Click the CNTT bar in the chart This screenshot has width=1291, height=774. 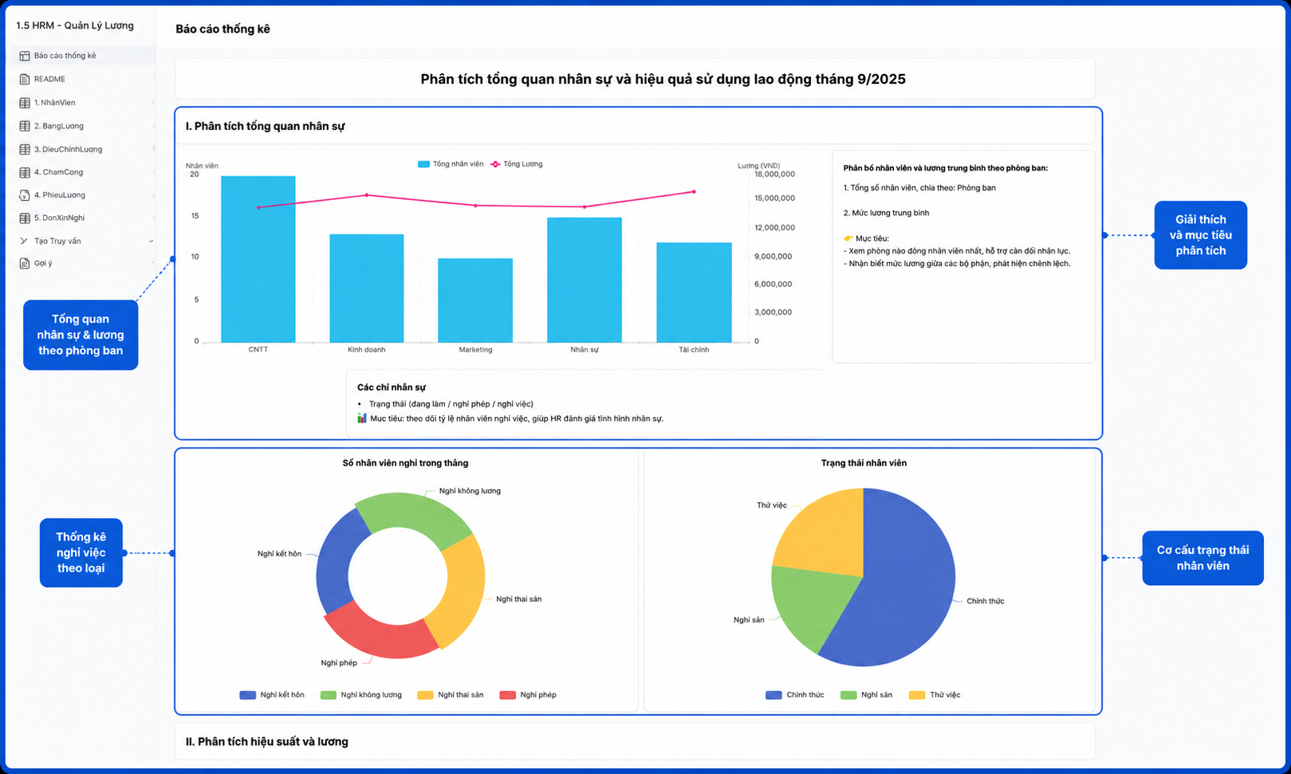coord(258,259)
